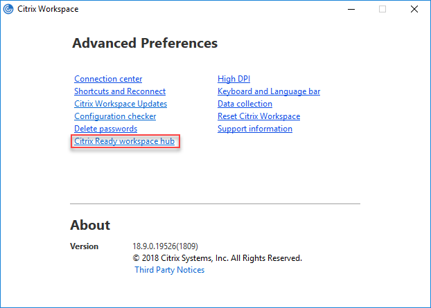Click the disabled maximize window button
Screen dimensions: 431x308
coord(382,9)
